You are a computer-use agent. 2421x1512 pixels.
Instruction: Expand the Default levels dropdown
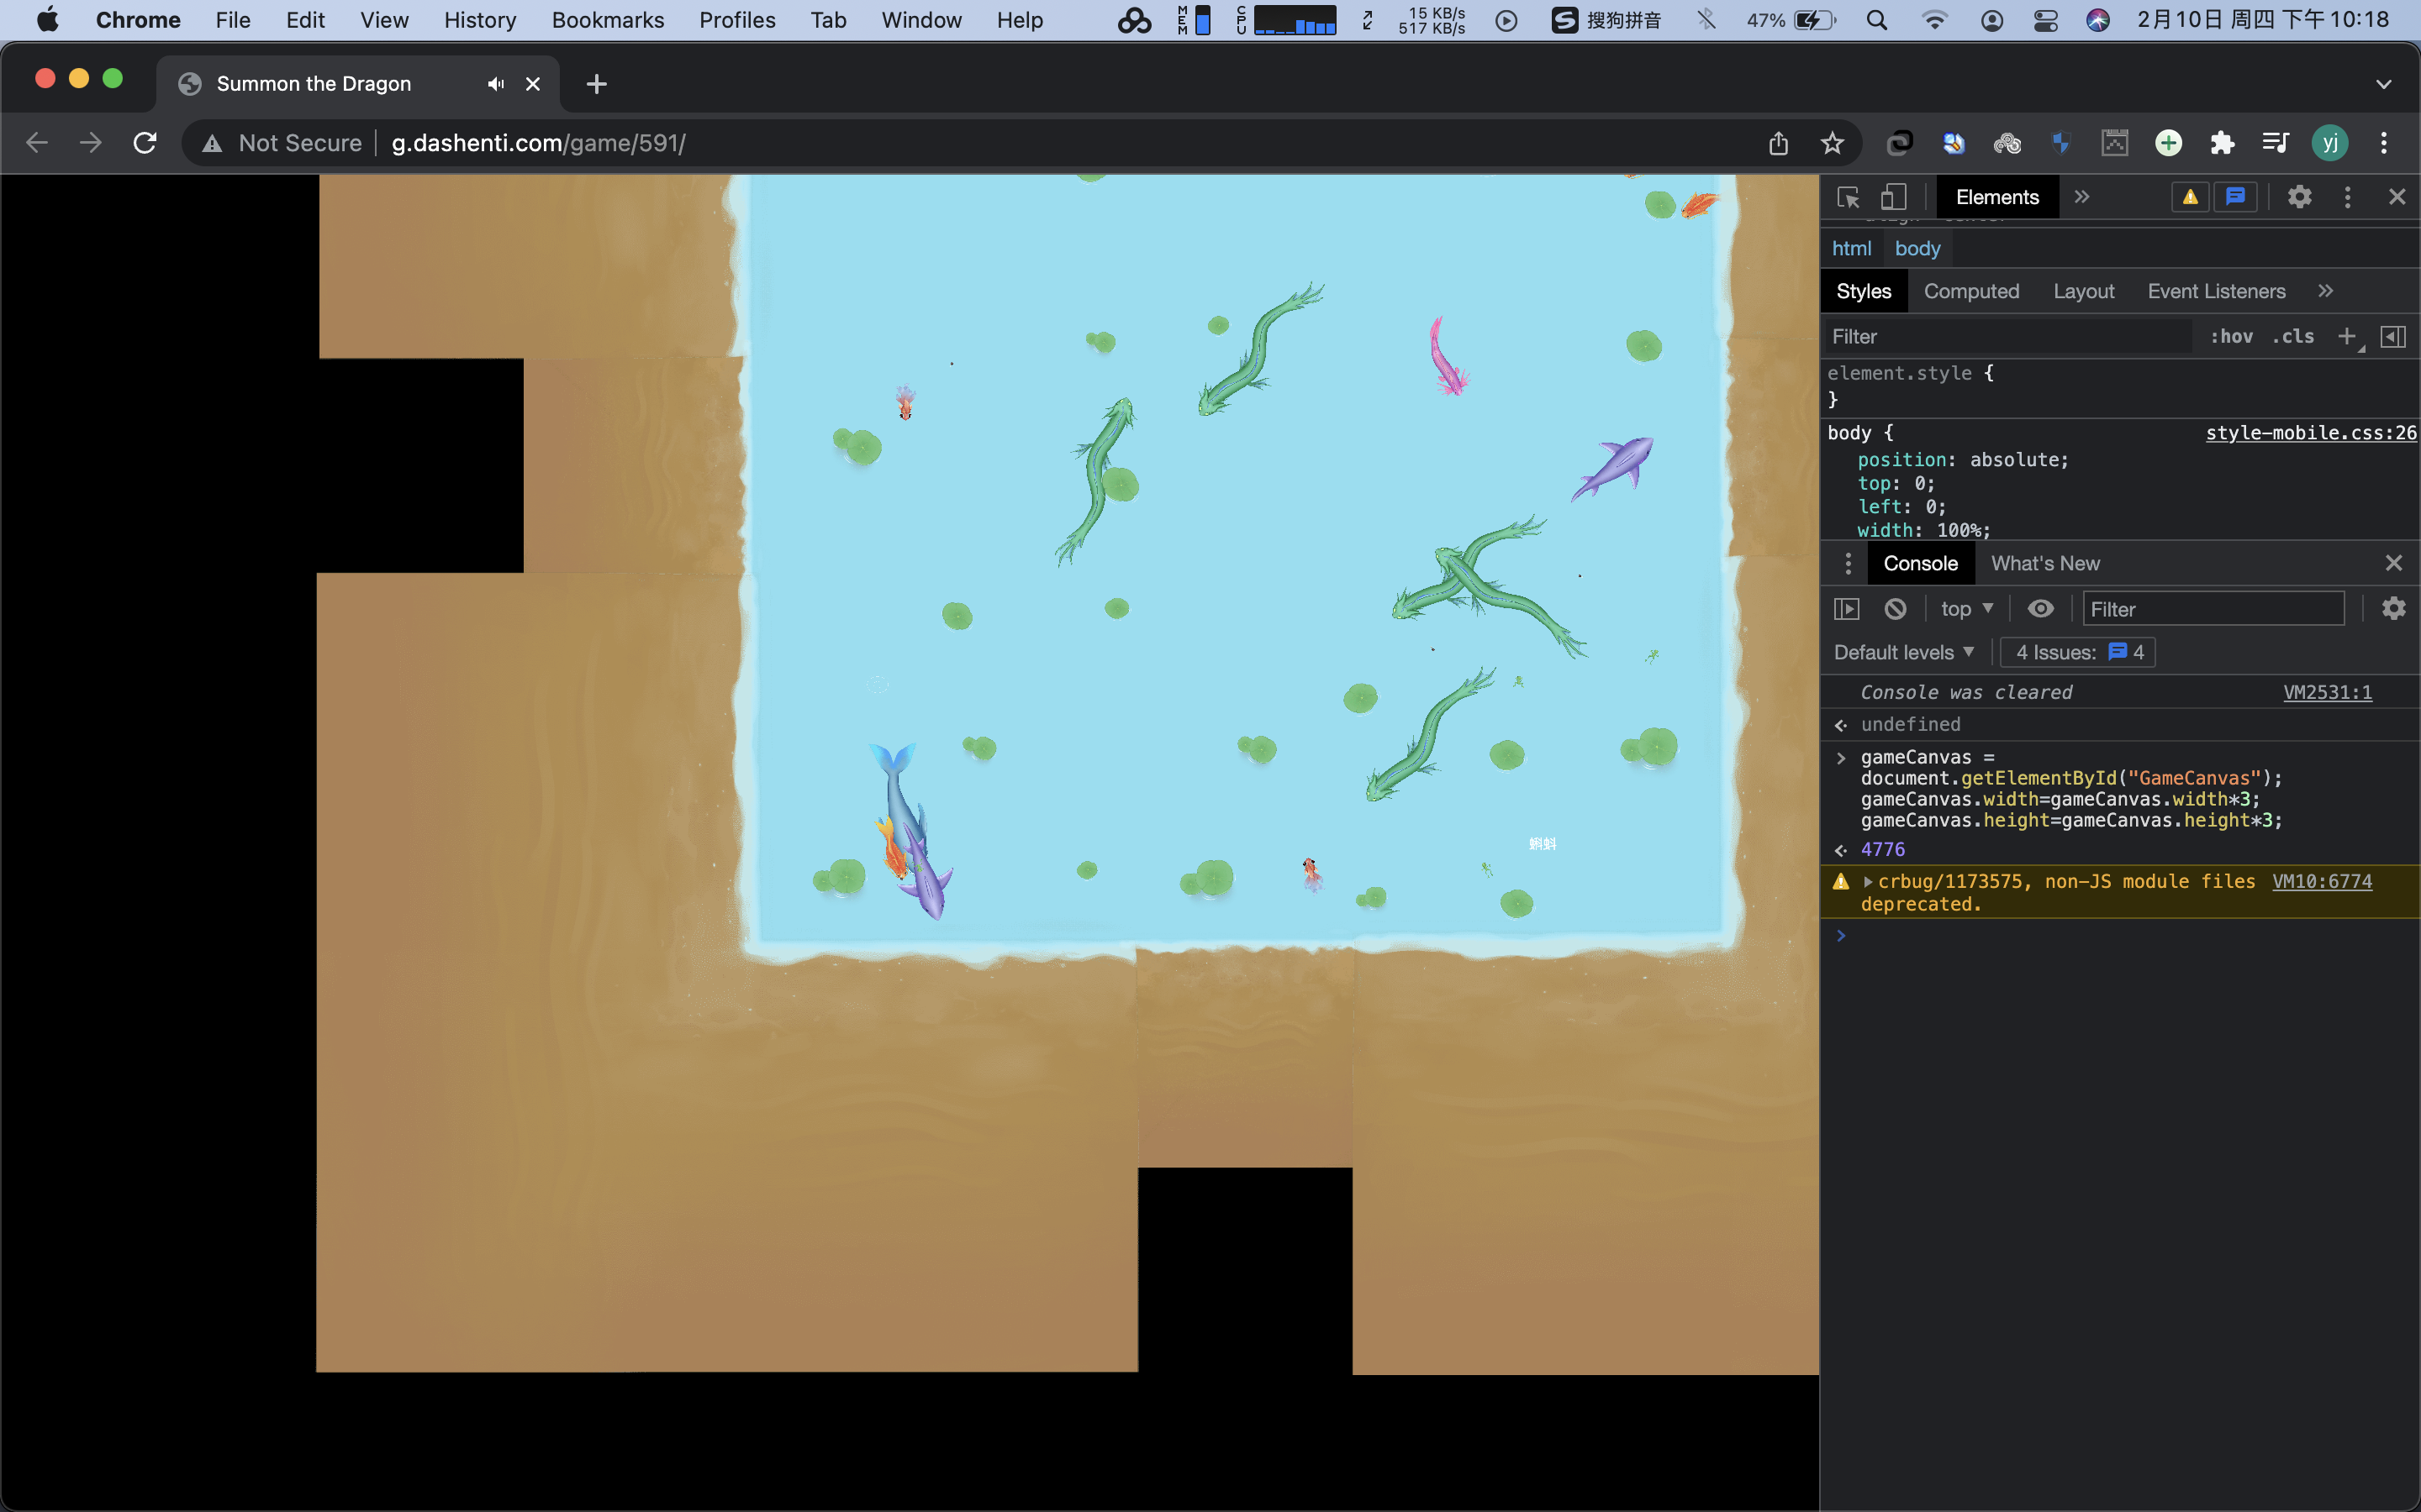click(1901, 652)
